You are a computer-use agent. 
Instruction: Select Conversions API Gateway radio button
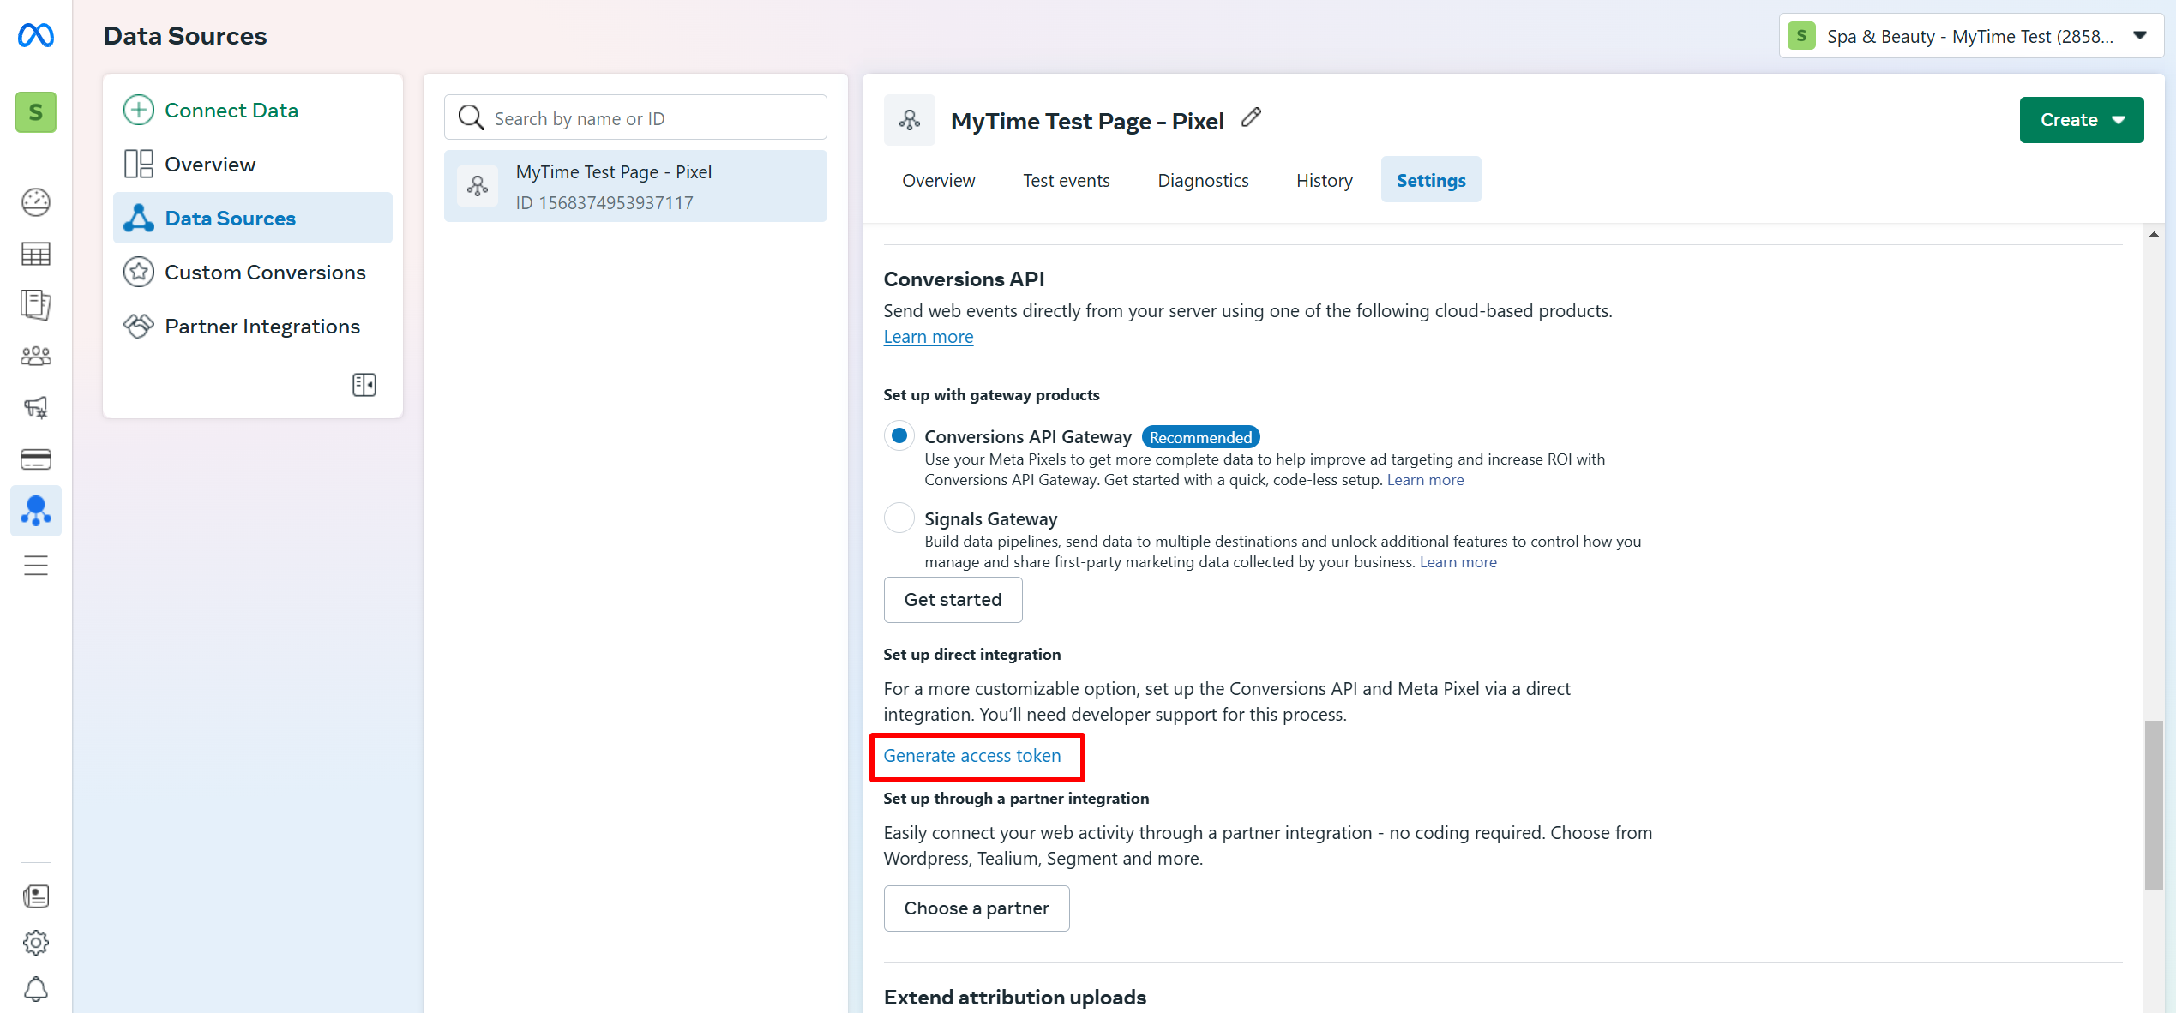899,436
